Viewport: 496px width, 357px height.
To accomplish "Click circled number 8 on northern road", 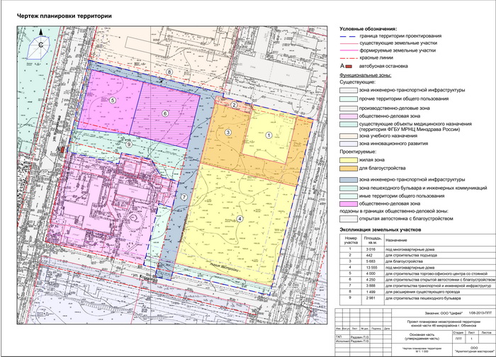I will (x=169, y=73).
